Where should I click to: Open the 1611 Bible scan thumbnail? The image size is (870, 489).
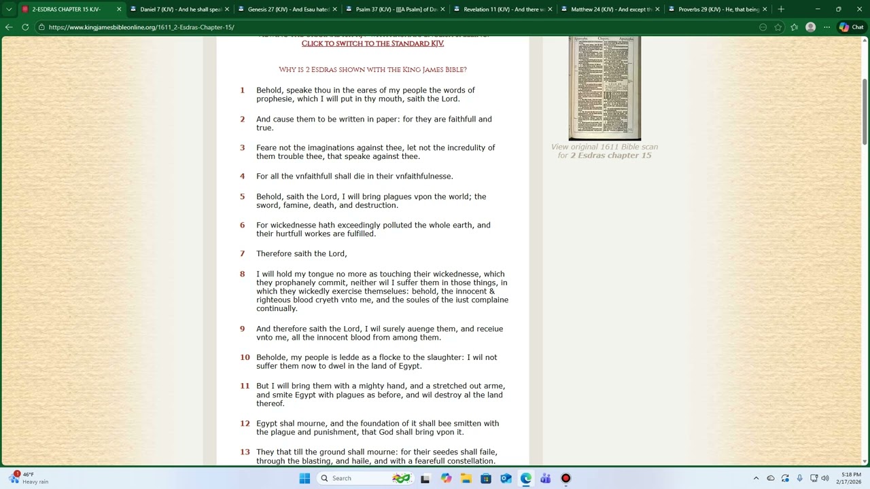pos(604,88)
